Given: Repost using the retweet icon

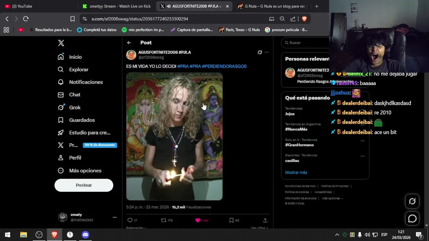Looking at the screenshot, I should [164, 220].
